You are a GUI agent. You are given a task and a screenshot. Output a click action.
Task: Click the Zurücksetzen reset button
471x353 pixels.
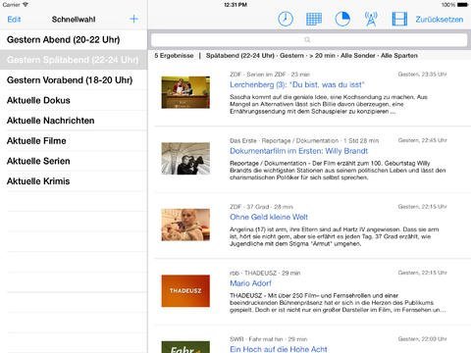(440, 20)
